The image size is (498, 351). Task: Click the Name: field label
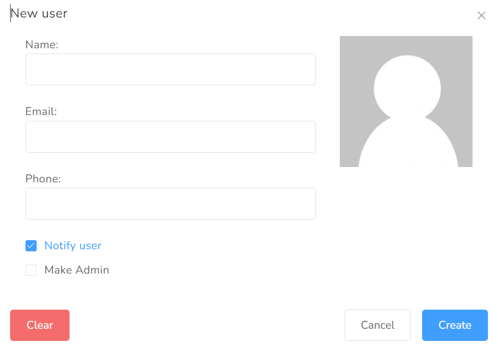pyautogui.click(x=42, y=45)
